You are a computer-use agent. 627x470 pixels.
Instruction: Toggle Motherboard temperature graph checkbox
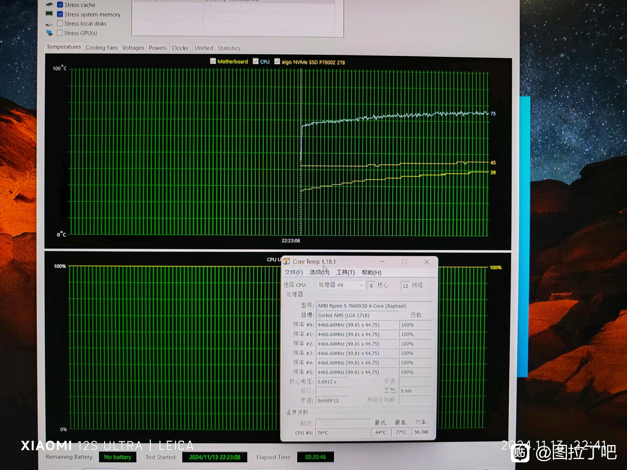213,61
